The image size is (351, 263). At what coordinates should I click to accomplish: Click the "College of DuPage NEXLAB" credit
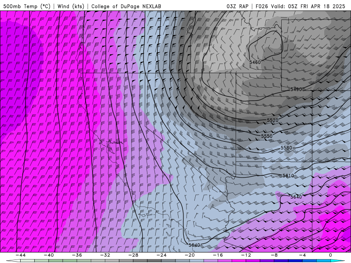coord(126,7)
